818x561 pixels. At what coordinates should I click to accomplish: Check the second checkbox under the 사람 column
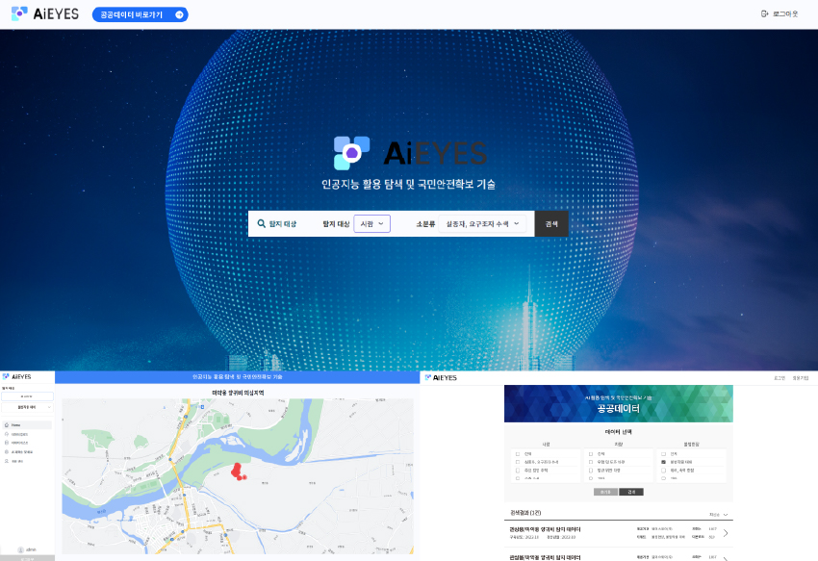click(518, 462)
